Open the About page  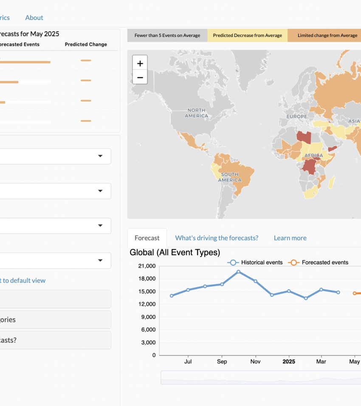(x=34, y=17)
